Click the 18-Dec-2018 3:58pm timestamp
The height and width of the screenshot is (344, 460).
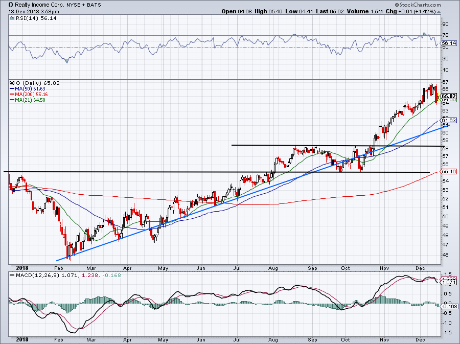pyautogui.click(x=34, y=12)
